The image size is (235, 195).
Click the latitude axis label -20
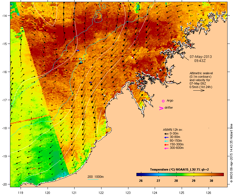(x=4, y=184)
